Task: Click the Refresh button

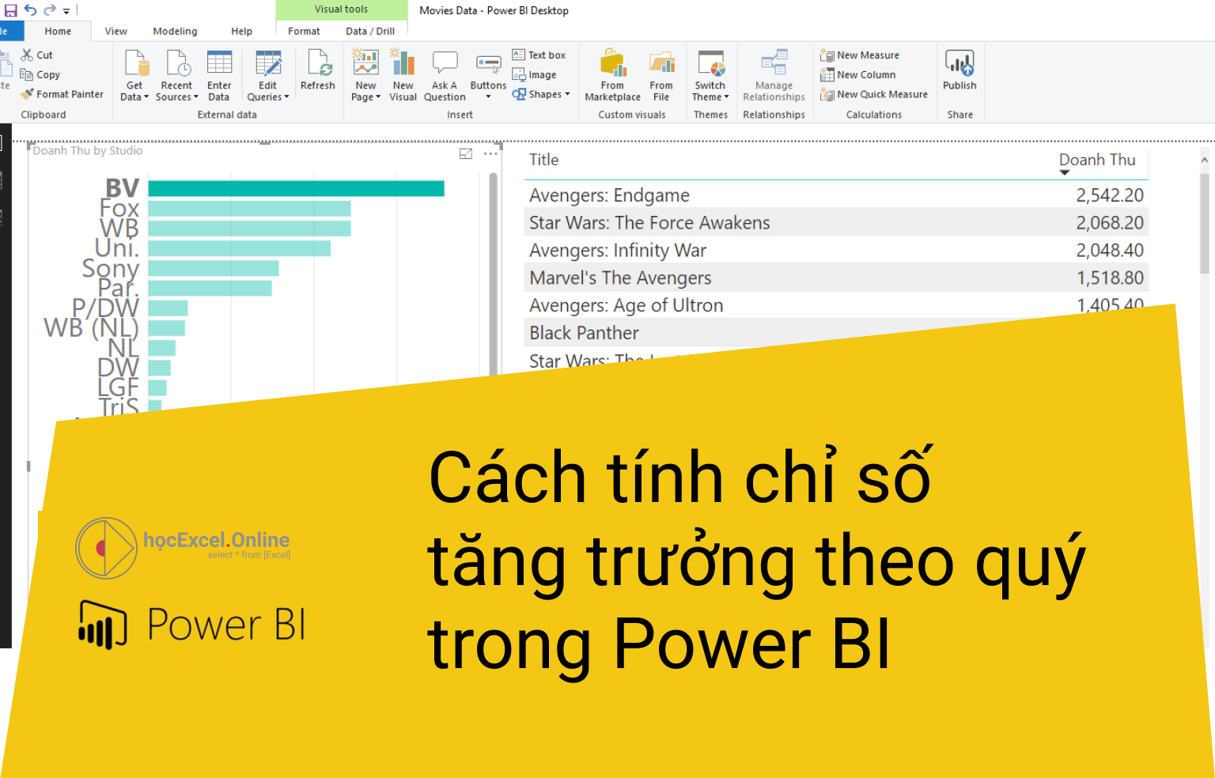Action: (x=318, y=70)
